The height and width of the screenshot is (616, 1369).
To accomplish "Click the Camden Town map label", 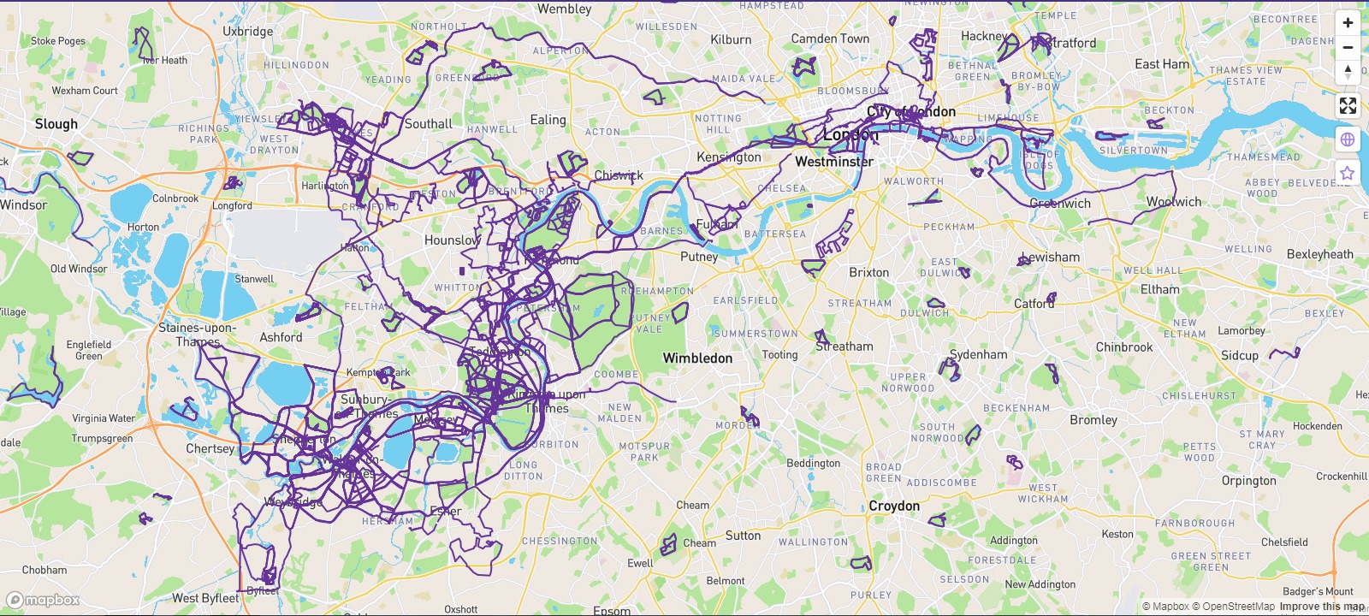I will pos(830,38).
